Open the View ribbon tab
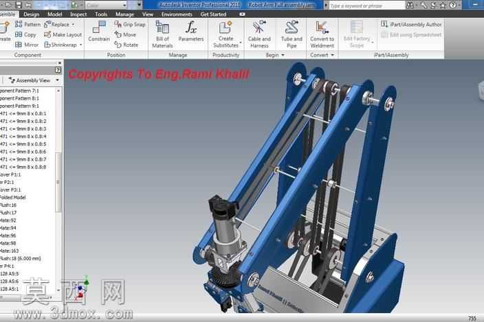Viewport: 484px width, 322px height. point(148,14)
